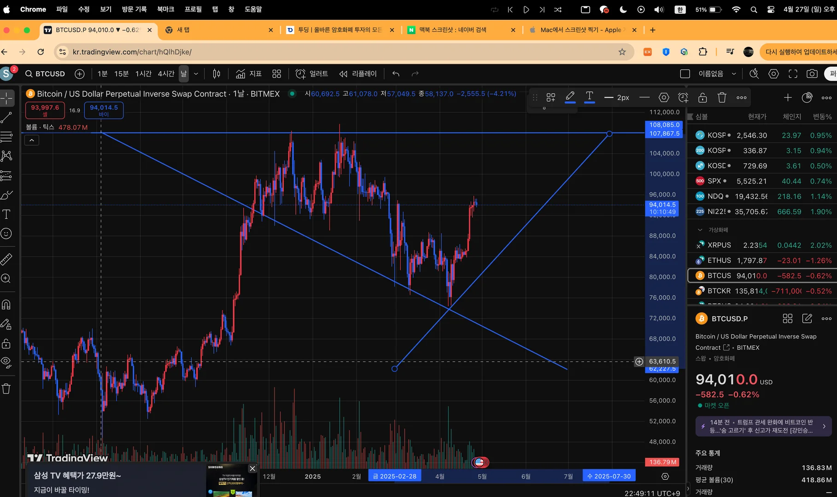837x497 pixels.
Task: Select the zoom-in tool in left sidebar
Action: pos(6,278)
